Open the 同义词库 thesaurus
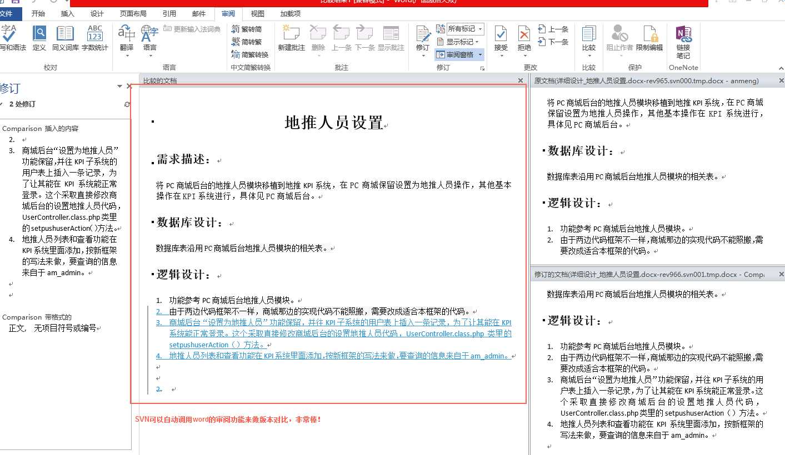785x455 pixels. (66, 38)
